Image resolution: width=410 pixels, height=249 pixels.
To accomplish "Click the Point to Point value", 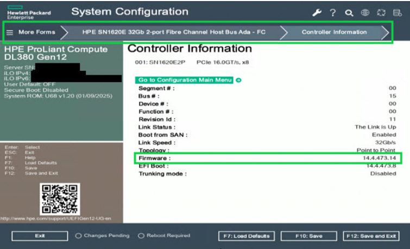I will (x=376, y=150).
